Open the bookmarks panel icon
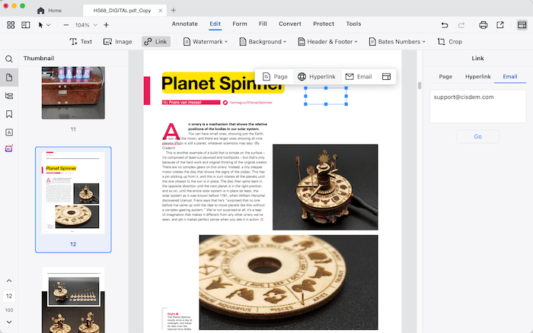This screenshot has height=333, width=533. point(9,114)
